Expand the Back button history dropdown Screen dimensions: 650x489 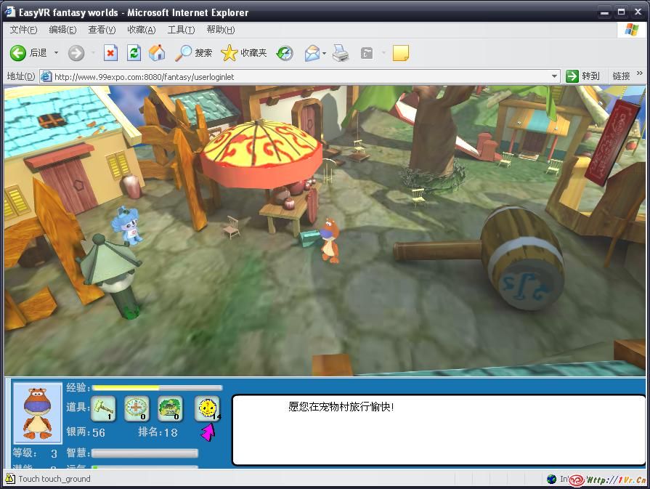coord(56,53)
